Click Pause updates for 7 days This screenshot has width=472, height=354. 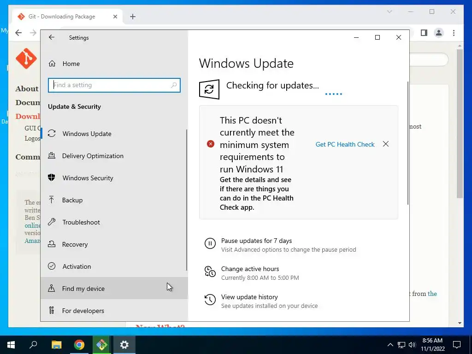click(x=256, y=241)
